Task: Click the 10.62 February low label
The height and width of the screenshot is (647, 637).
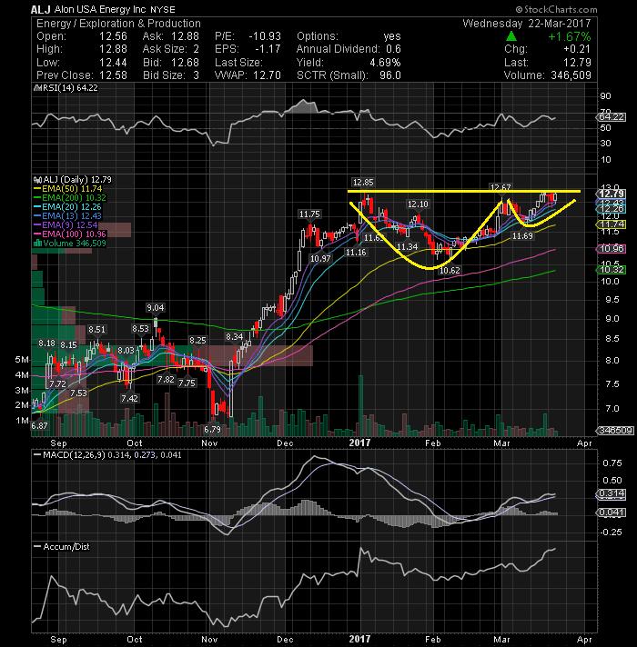Action: point(450,271)
